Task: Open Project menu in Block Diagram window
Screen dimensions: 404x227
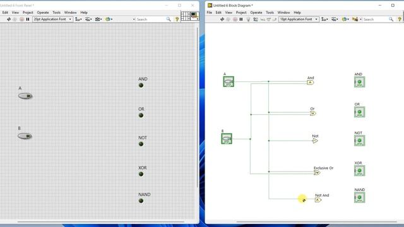Action: tap(241, 13)
